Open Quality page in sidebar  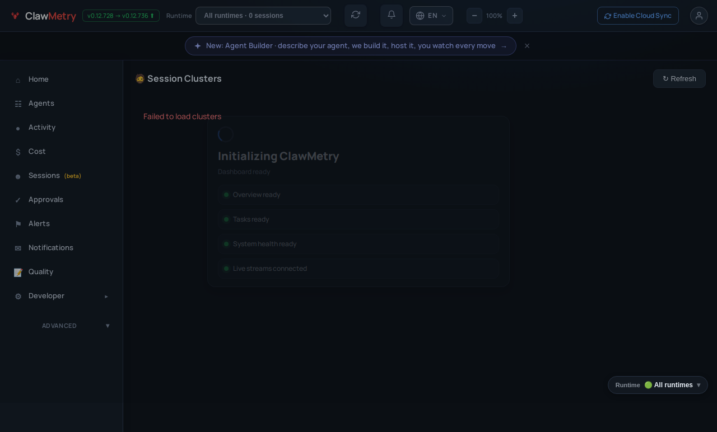[x=62, y=272]
